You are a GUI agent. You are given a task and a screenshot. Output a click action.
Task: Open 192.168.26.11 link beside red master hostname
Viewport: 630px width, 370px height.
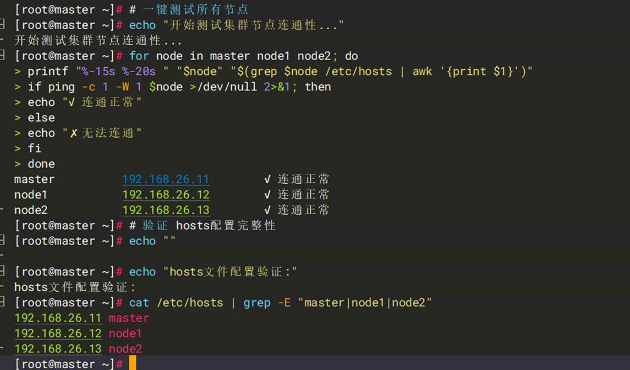58,318
